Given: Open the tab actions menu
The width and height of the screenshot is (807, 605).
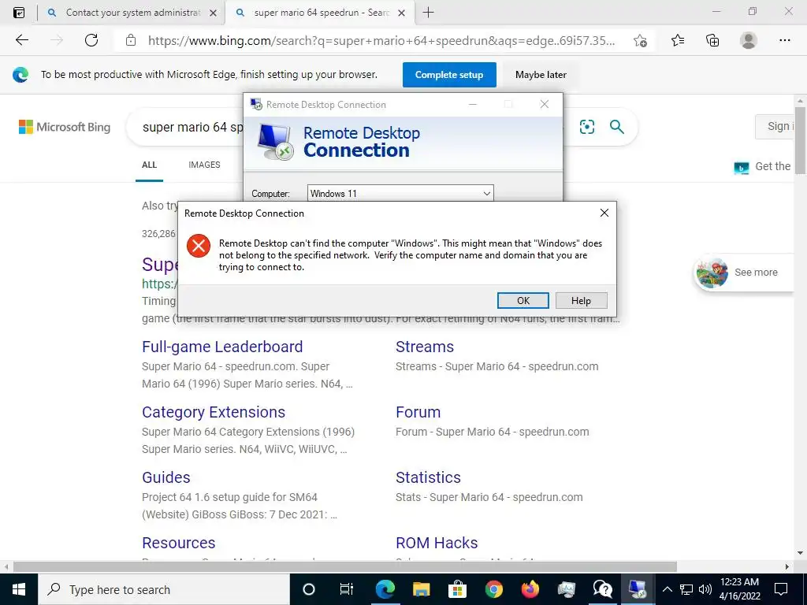Looking at the screenshot, I should [19, 13].
